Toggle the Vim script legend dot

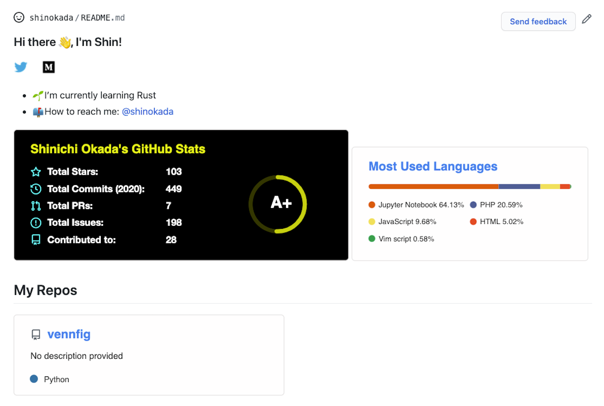pyautogui.click(x=372, y=239)
